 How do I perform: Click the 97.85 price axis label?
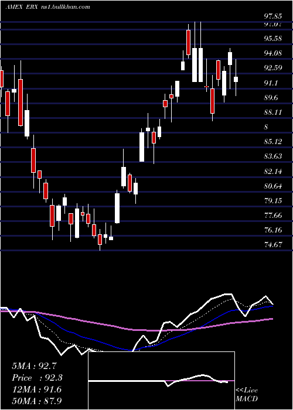(x=273, y=16)
